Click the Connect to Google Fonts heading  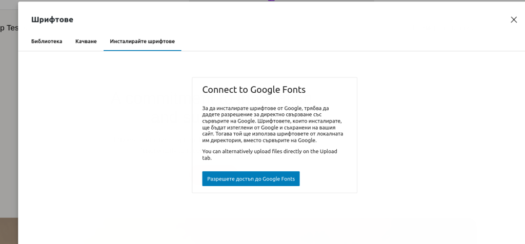coord(254,90)
